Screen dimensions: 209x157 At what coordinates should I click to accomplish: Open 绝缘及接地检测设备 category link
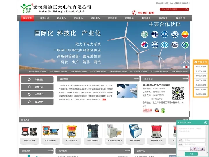pos(180,72)
